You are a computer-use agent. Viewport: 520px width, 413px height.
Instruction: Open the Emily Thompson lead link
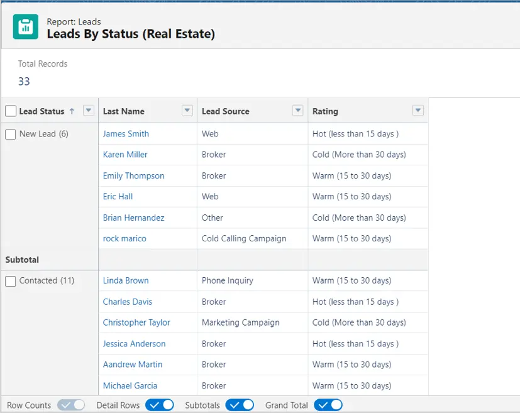click(x=134, y=175)
